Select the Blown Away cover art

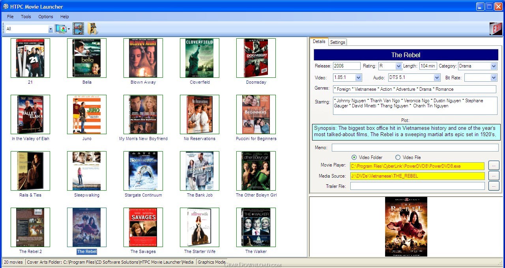[143, 58]
